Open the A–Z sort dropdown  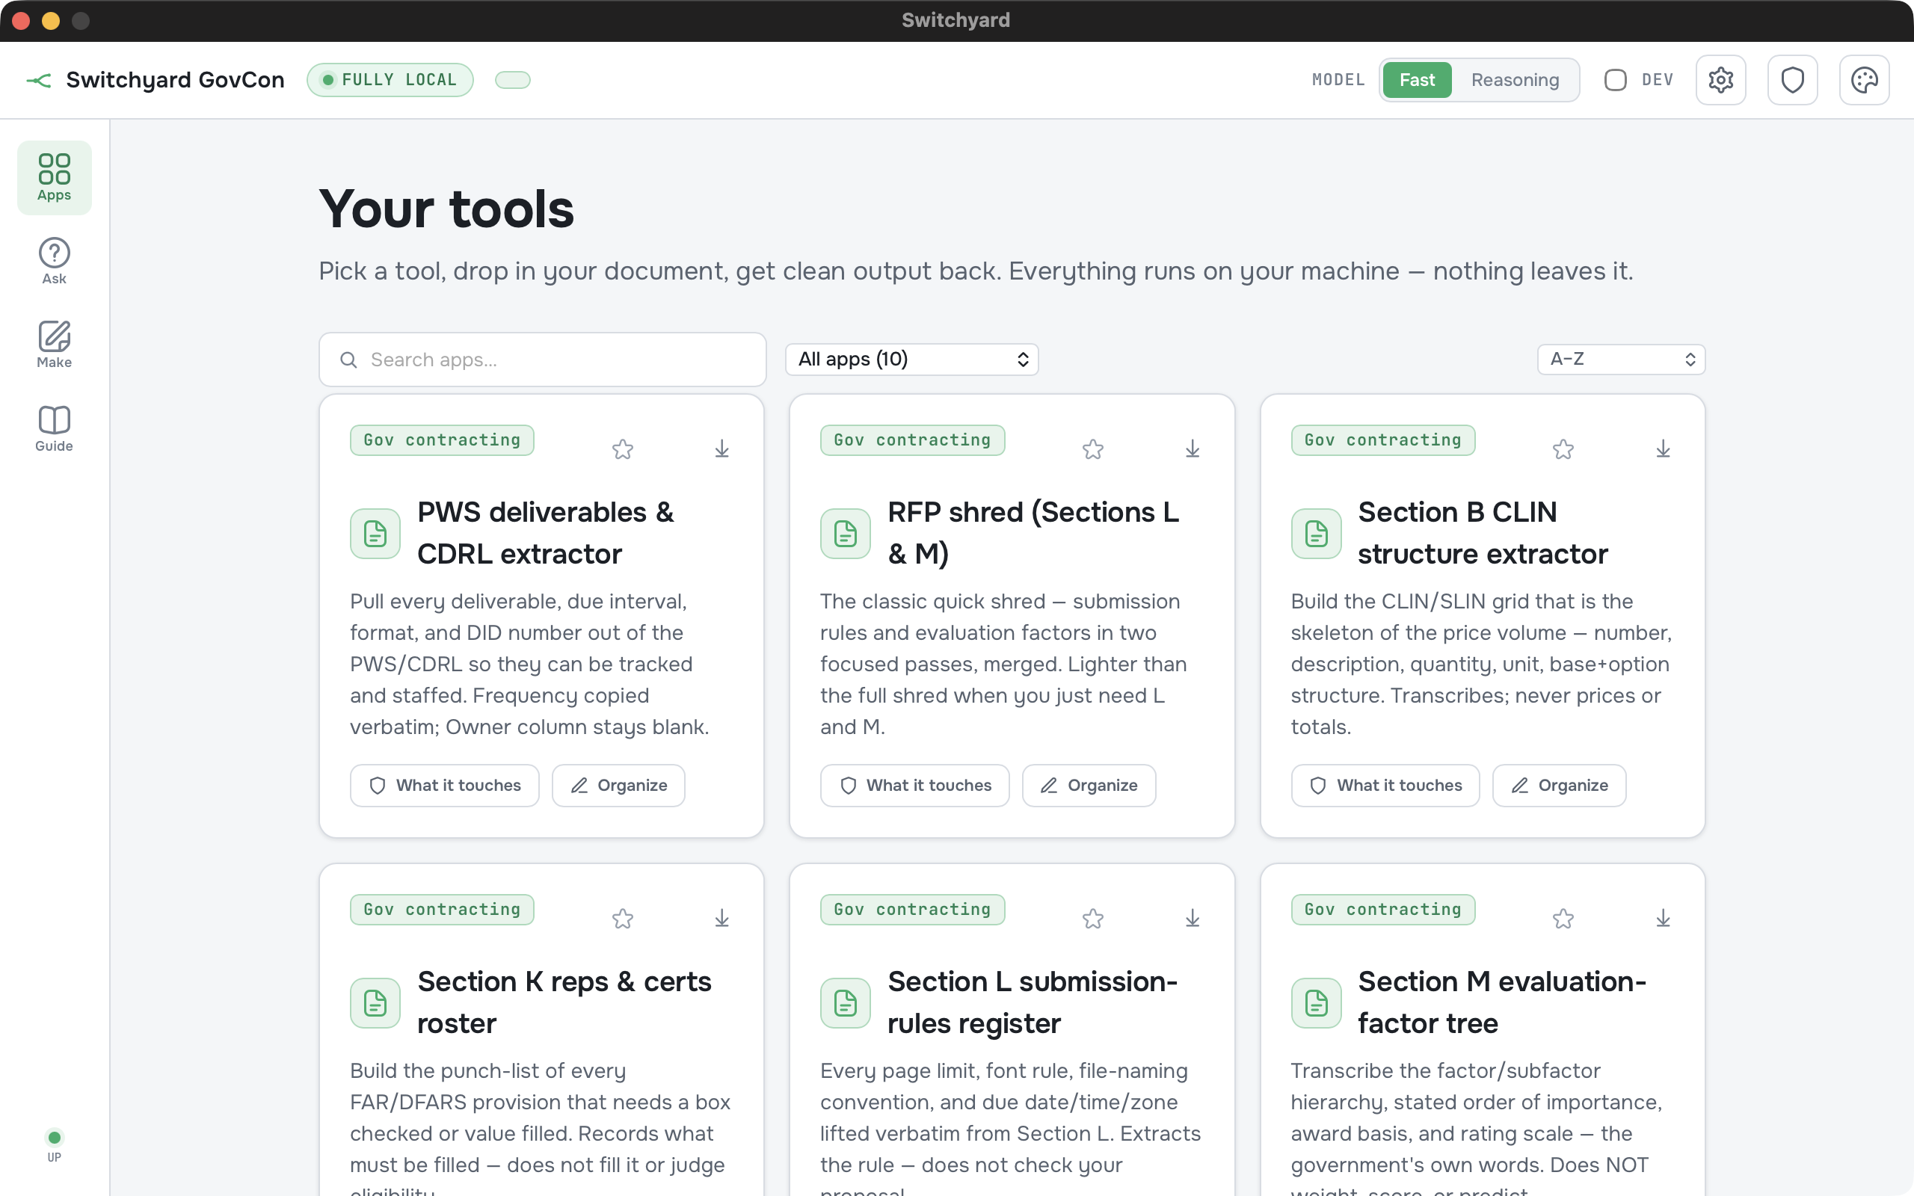tap(1621, 359)
